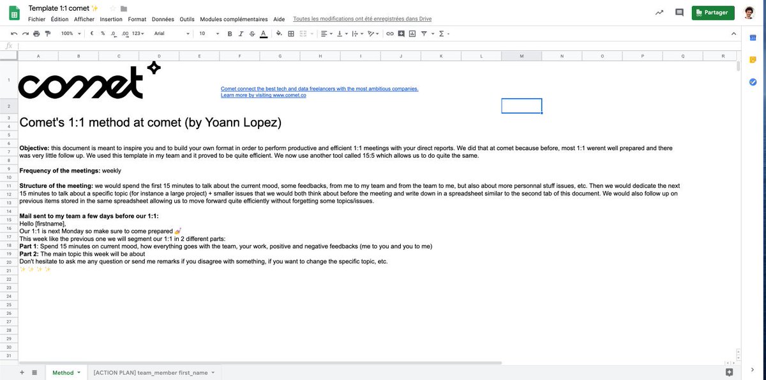
Task: Open comment history icon
Action: pyautogui.click(x=679, y=13)
